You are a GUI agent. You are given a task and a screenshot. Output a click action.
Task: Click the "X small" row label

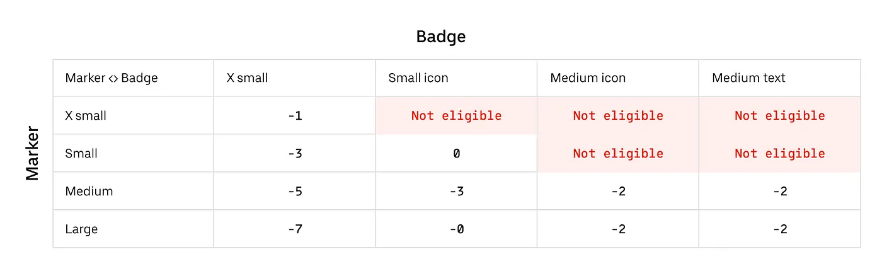[x=86, y=116]
